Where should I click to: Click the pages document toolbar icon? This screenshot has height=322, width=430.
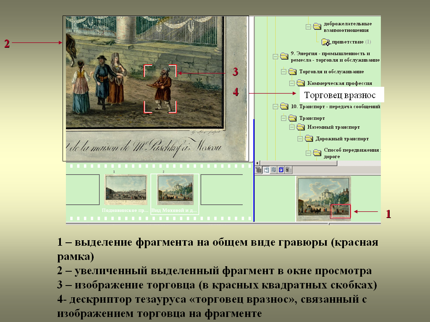266,170
